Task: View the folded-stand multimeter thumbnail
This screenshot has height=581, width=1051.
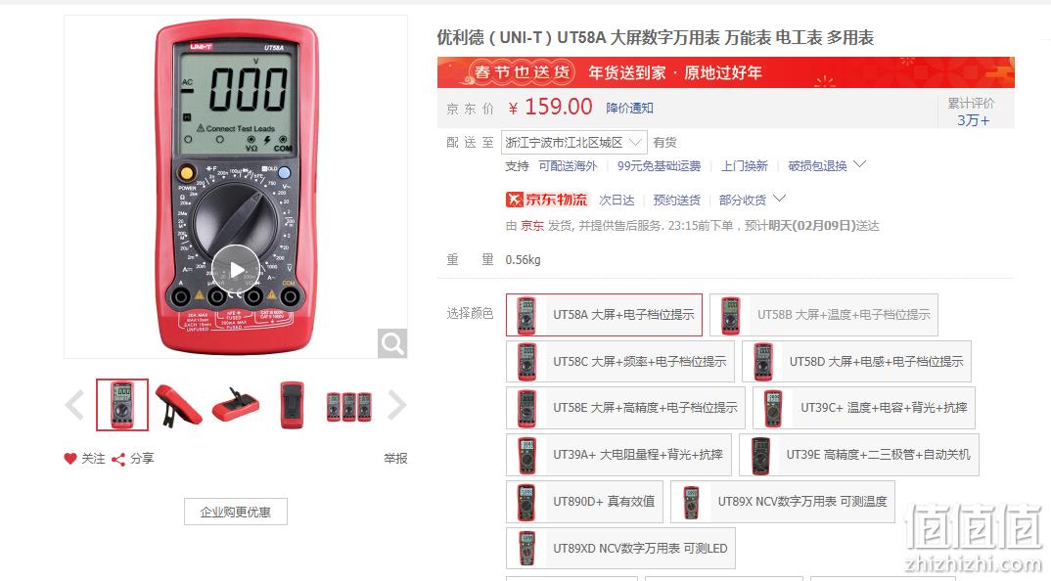Action: (179, 404)
